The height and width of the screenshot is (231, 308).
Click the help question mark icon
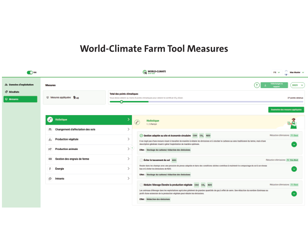257,85
